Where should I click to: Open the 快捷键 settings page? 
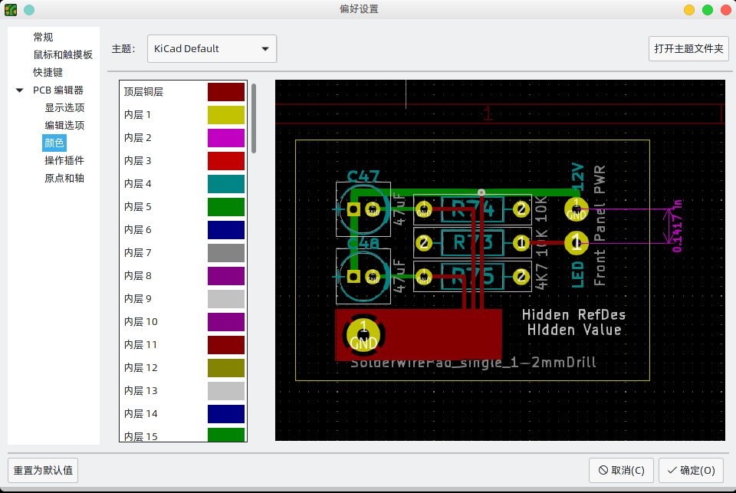click(48, 71)
